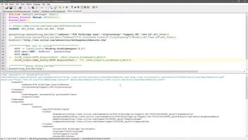
Task: Click the last toolbar icon
Action: (x=96, y=7)
